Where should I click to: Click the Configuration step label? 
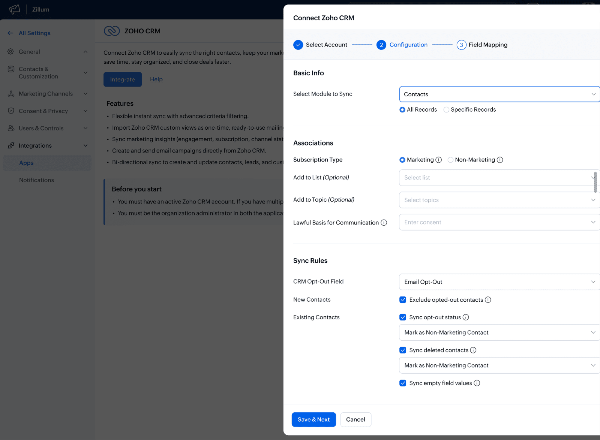408,45
